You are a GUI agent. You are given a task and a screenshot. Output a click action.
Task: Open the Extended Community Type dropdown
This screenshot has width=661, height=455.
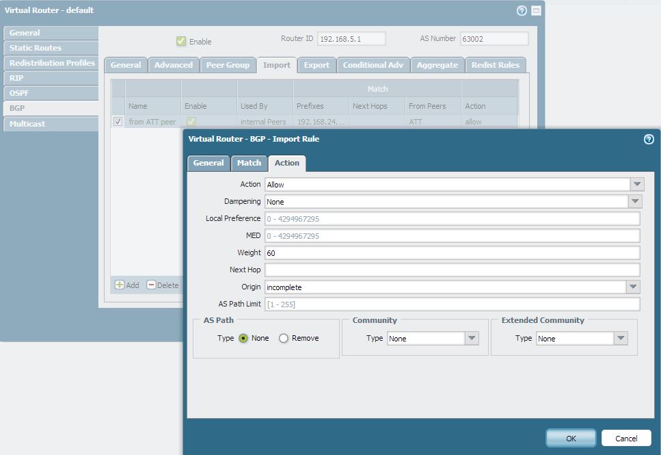point(620,339)
